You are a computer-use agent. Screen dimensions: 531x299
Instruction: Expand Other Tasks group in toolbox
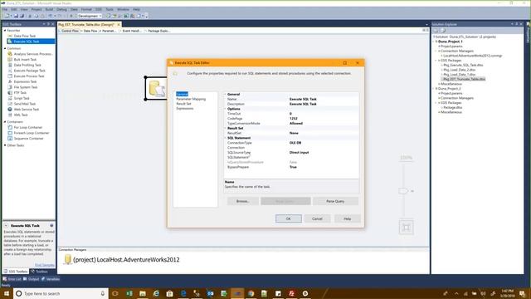[x=5, y=145]
